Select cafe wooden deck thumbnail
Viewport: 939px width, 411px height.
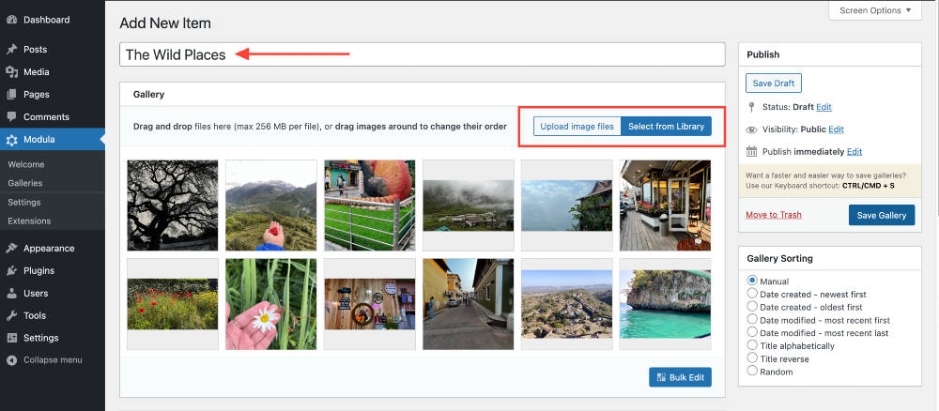coord(665,205)
